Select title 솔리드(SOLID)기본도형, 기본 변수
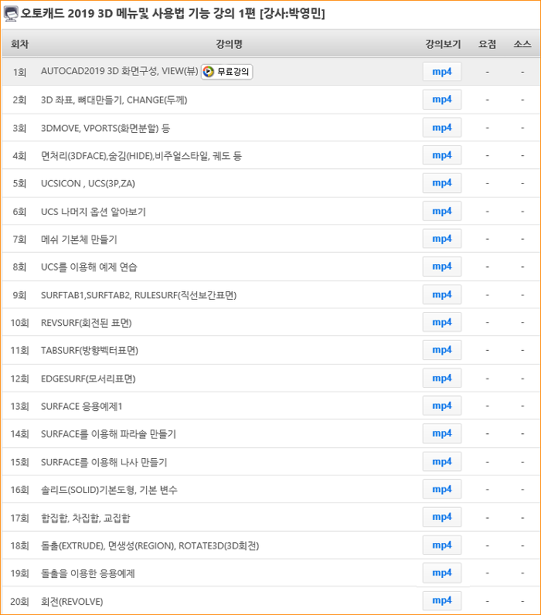This screenshot has height=615, width=541. point(109,490)
